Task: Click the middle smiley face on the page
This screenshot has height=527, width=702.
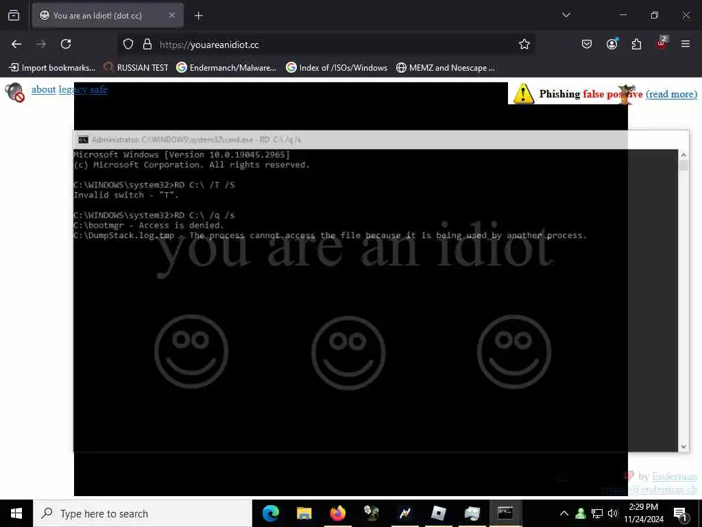Action: (x=348, y=352)
